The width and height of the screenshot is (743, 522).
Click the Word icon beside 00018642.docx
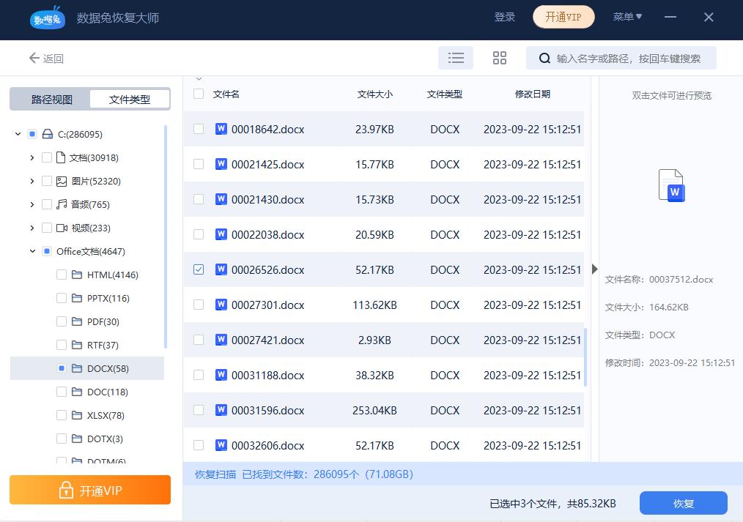click(x=221, y=129)
